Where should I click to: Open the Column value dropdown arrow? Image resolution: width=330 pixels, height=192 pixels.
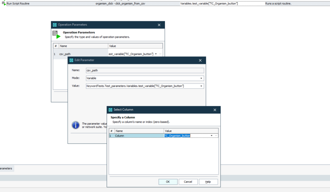212,136
